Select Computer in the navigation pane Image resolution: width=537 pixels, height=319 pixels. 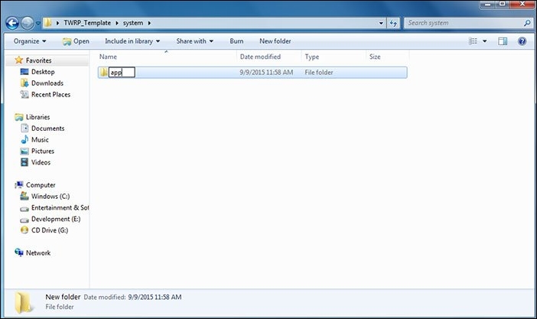pyautogui.click(x=41, y=184)
